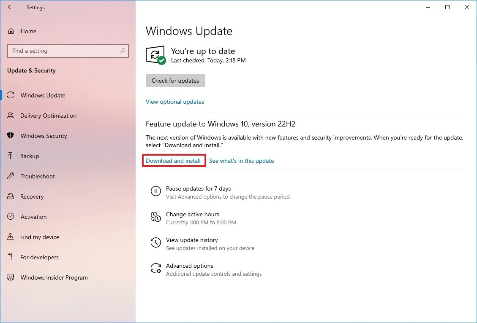This screenshot has width=477, height=323.
Task: Go to For developers settings
Action: pos(40,257)
